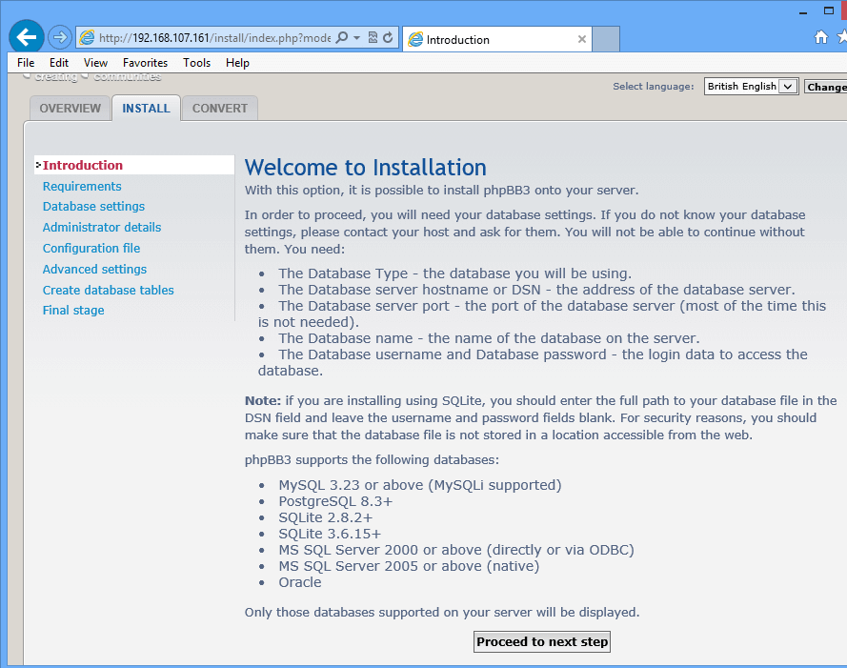Image resolution: width=847 pixels, height=668 pixels.
Task: Close the Introduction browser tab
Action: pyautogui.click(x=582, y=39)
